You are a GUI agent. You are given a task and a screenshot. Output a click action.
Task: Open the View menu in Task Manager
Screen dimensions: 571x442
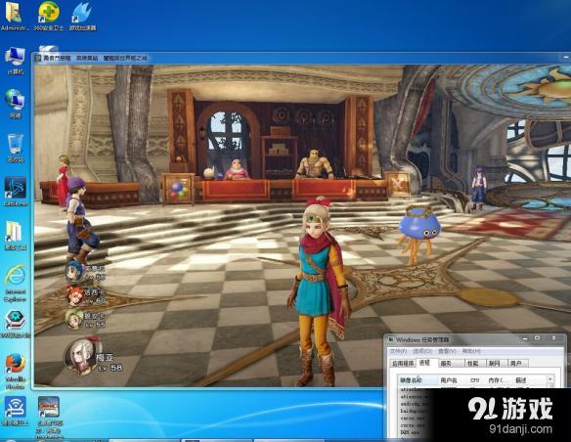coord(447,351)
